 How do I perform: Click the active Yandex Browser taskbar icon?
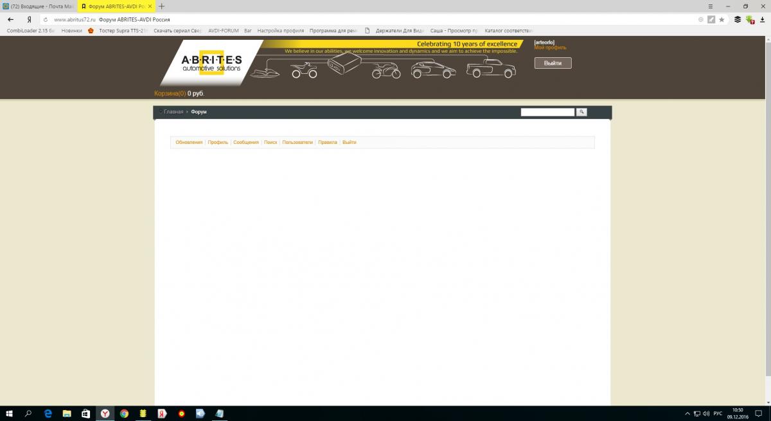pos(105,413)
